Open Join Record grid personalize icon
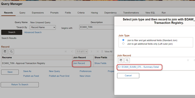 [x=121, y=60]
